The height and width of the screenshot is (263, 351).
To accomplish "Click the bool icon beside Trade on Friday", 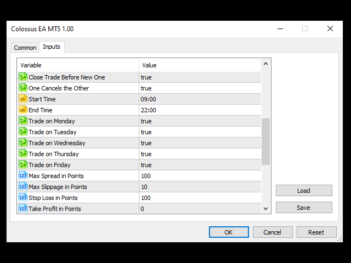I will 23,165.
